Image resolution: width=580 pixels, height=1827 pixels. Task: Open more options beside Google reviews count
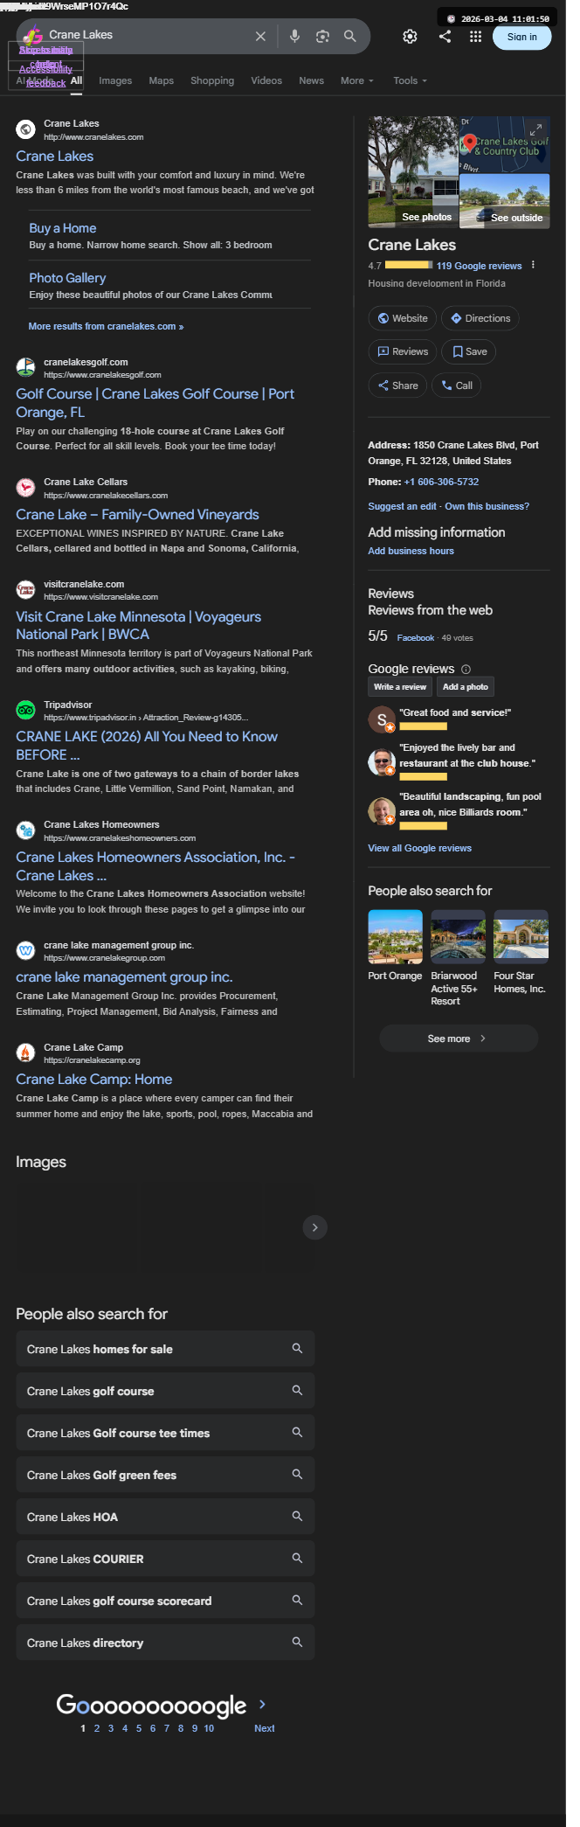(x=533, y=265)
